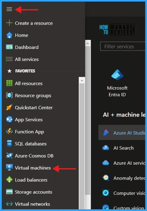Open Azure Cosmos DB label

point(34,156)
